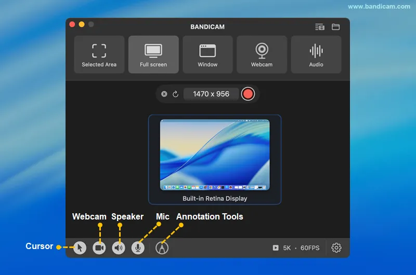Select the Selected Area capture mode
Screen dimensions: 416x275
99,54
